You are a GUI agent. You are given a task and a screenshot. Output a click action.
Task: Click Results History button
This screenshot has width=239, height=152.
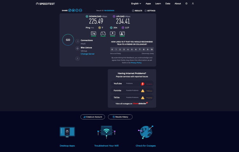point(120,117)
